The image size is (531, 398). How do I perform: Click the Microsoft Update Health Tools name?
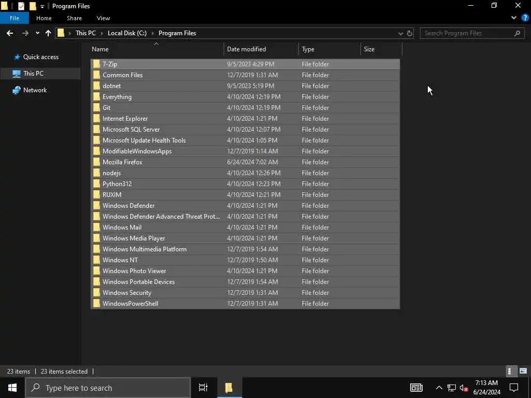pyautogui.click(x=144, y=140)
